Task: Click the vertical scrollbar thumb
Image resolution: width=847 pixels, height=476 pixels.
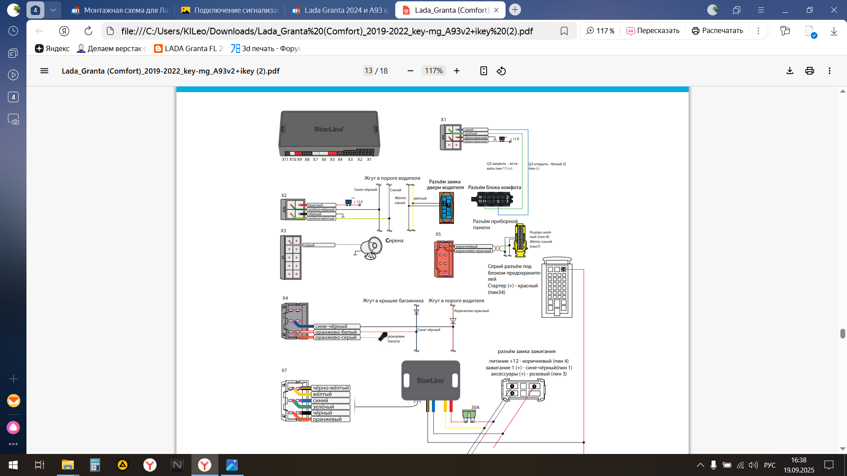Action: coord(843,334)
